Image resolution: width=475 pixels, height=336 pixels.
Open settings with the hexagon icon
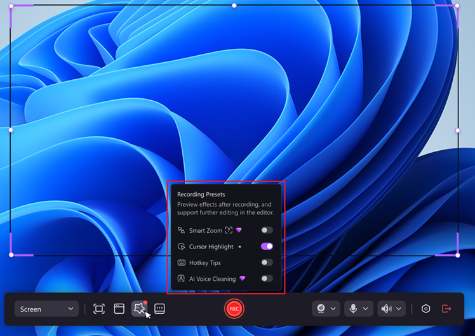coord(426,309)
